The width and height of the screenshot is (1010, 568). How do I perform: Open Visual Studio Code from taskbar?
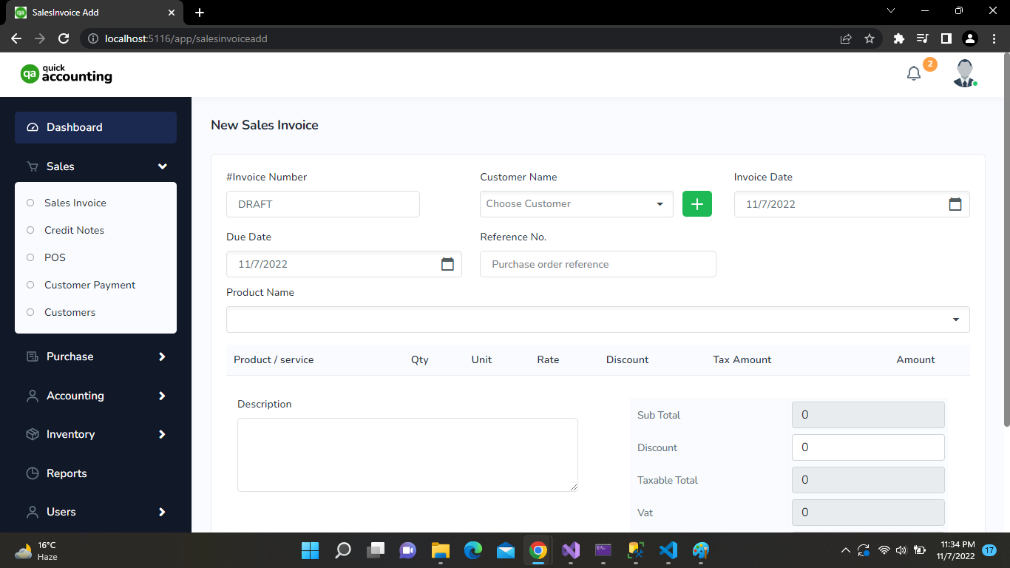(x=668, y=550)
